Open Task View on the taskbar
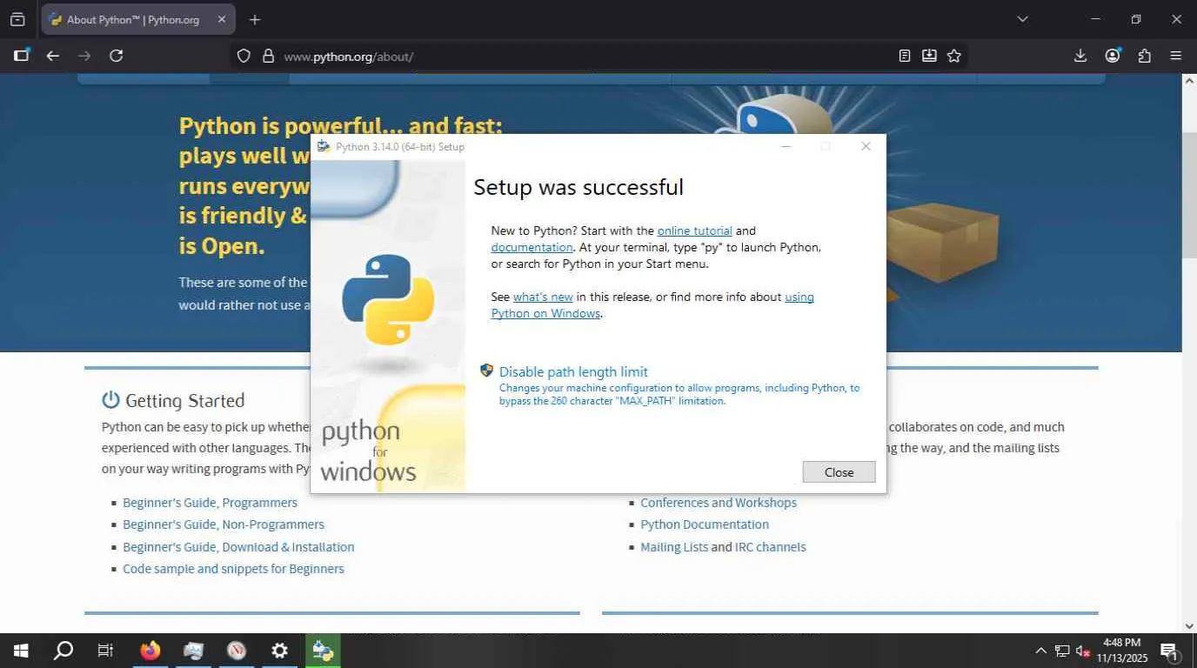 pos(105,651)
